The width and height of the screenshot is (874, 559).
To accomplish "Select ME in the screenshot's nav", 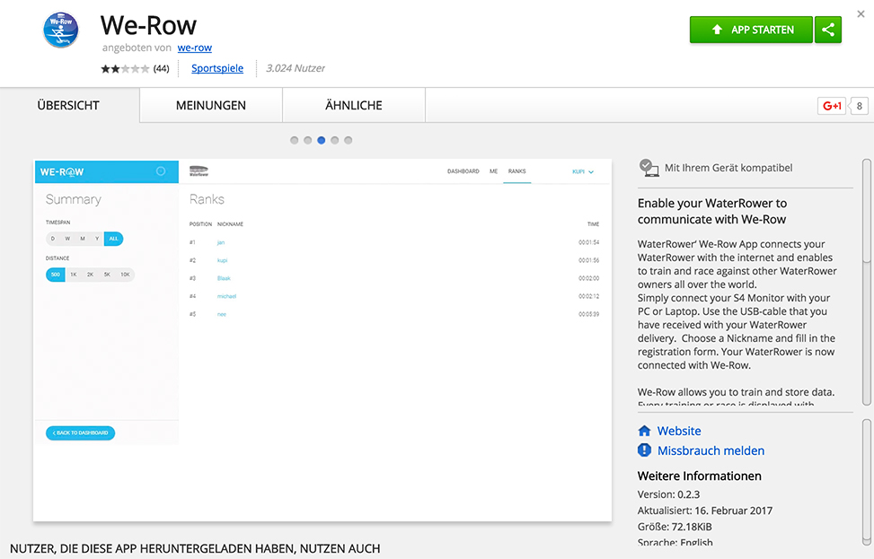I will point(493,171).
